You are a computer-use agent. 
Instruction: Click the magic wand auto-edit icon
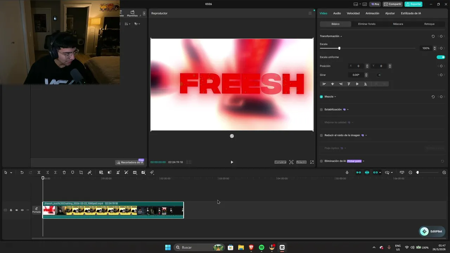(x=126, y=173)
